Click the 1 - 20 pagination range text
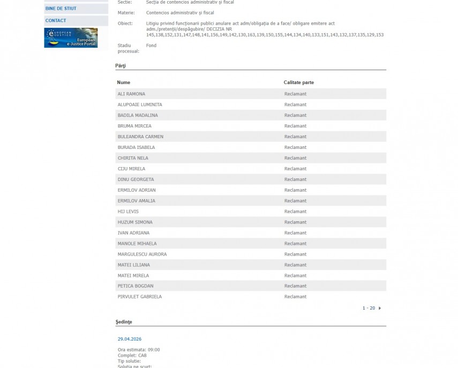458x368 pixels. 369,308
